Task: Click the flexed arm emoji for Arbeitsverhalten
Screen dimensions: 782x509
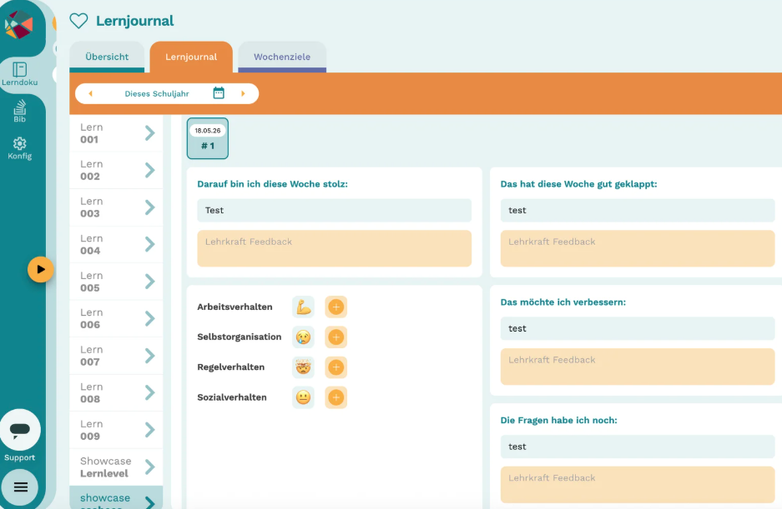Action: tap(303, 307)
